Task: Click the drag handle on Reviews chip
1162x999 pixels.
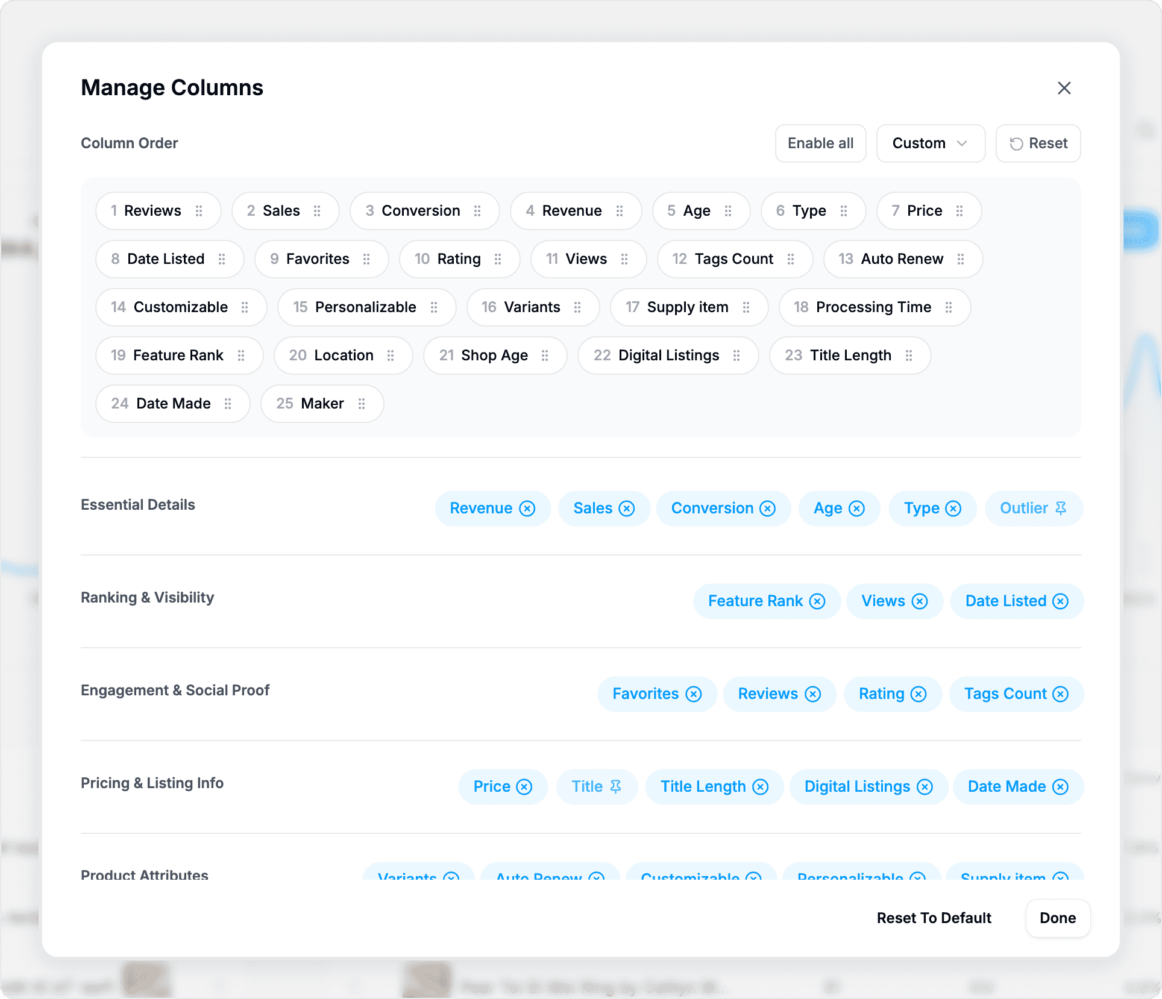Action: (199, 211)
